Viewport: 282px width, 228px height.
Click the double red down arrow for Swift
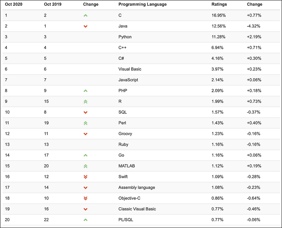click(x=85, y=177)
